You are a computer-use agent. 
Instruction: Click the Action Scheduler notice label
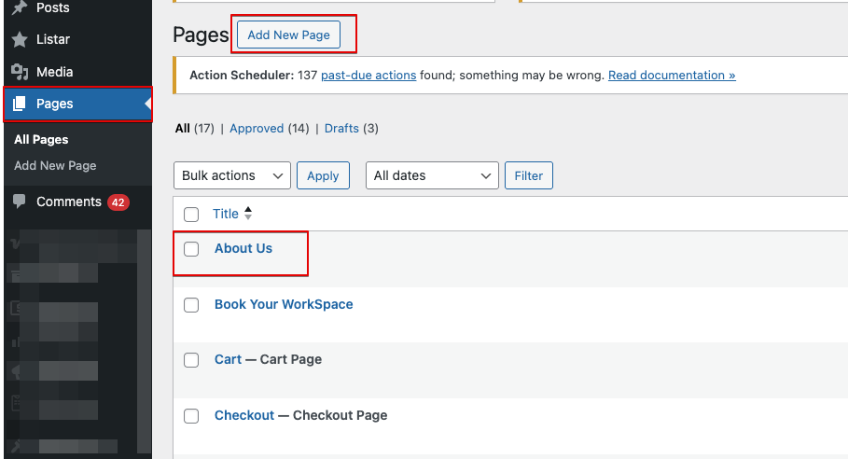242,76
